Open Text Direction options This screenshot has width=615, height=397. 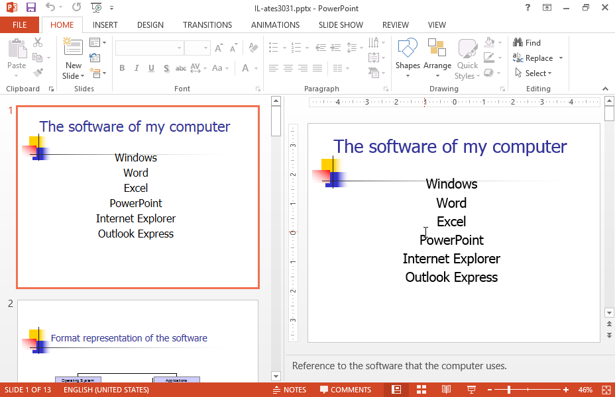pyautogui.click(x=376, y=42)
